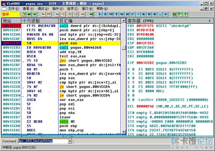Viewport: 215px width, 151px height.
Task: Click EIP register value 0041CCB2
Action: [145, 63]
